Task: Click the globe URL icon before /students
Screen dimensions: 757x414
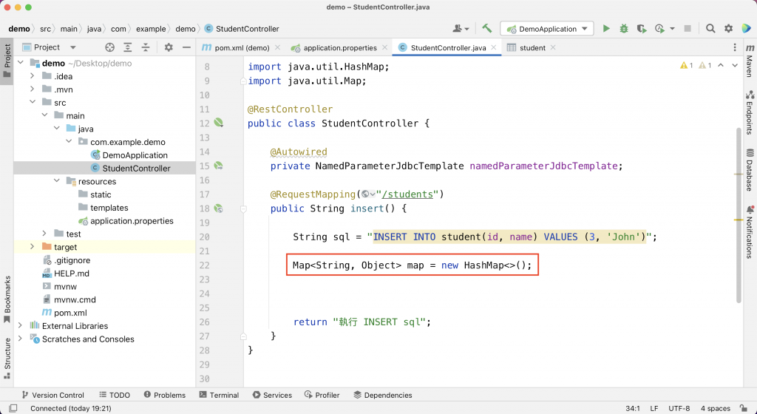Action: click(368, 194)
